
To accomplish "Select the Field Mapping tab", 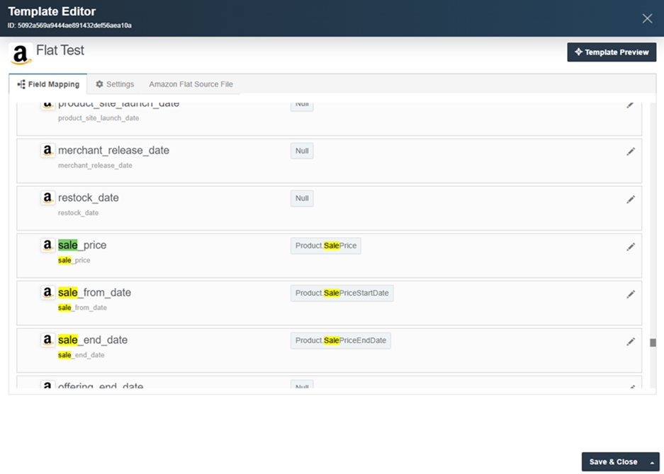I will pyautogui.click(x=48, y=84).
